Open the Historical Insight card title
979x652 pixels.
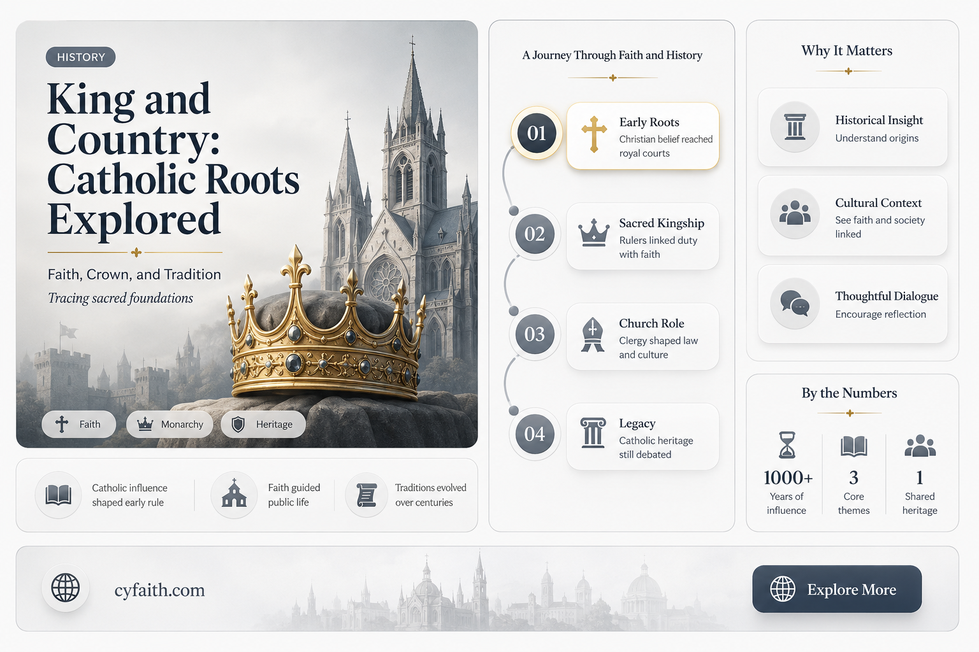click(x=879, y=120)
